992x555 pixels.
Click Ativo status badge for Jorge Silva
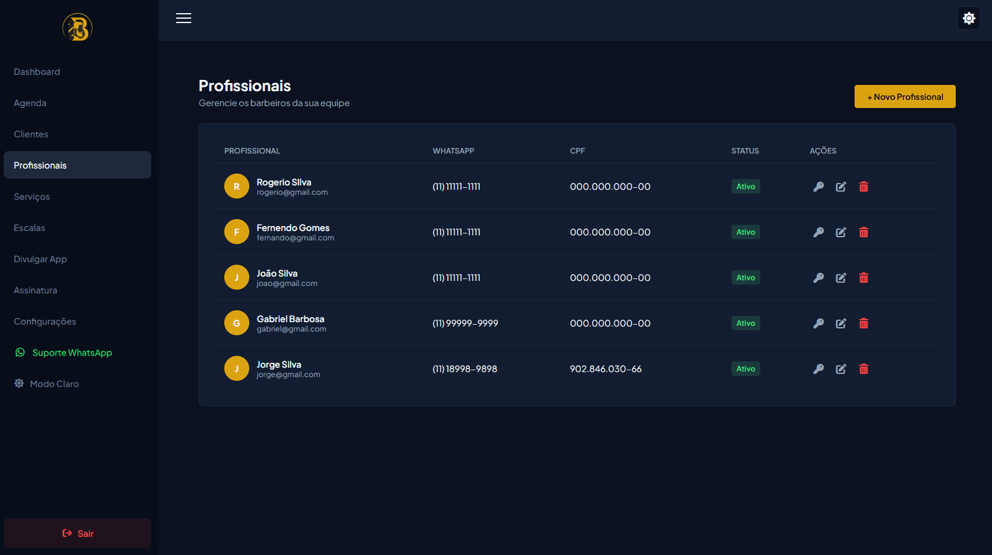coord(745,369)
